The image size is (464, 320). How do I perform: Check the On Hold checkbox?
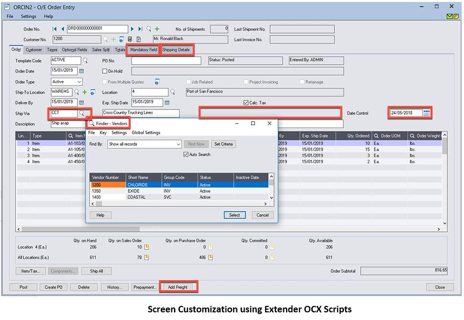click(x=105, y=71)
